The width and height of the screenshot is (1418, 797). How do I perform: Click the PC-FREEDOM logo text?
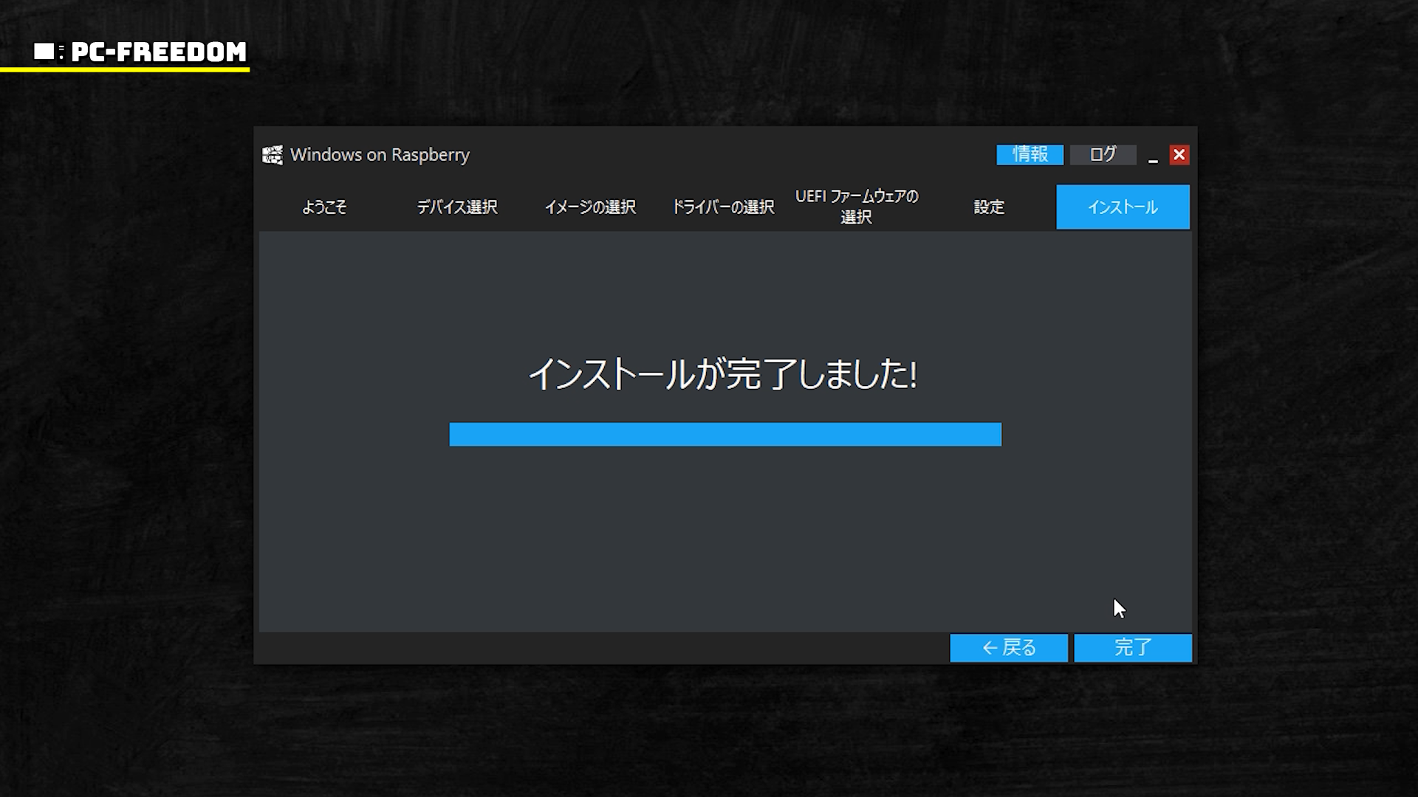click(x=159, y=52)
